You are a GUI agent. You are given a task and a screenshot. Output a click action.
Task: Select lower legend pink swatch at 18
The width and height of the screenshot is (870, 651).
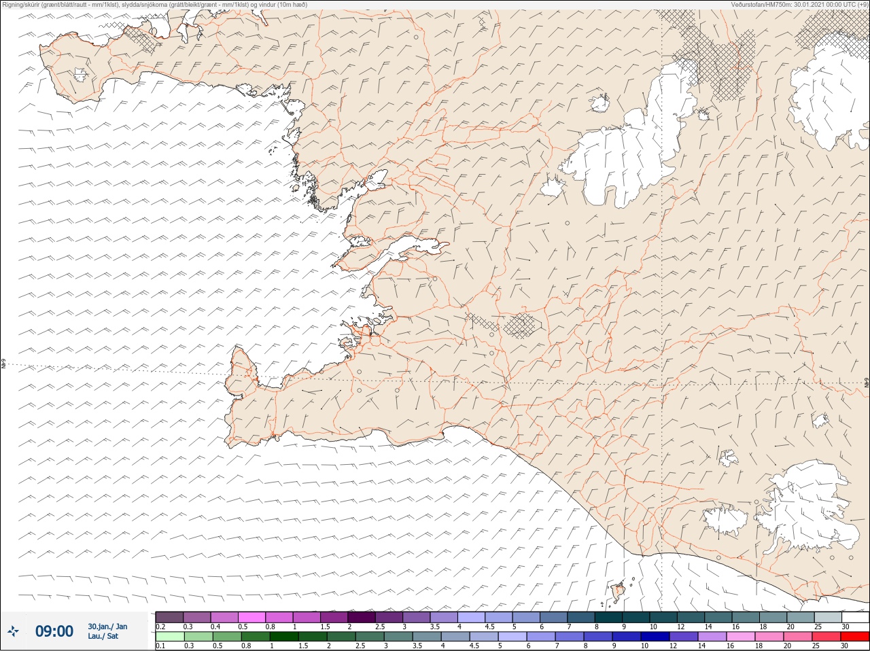(769, 637)
